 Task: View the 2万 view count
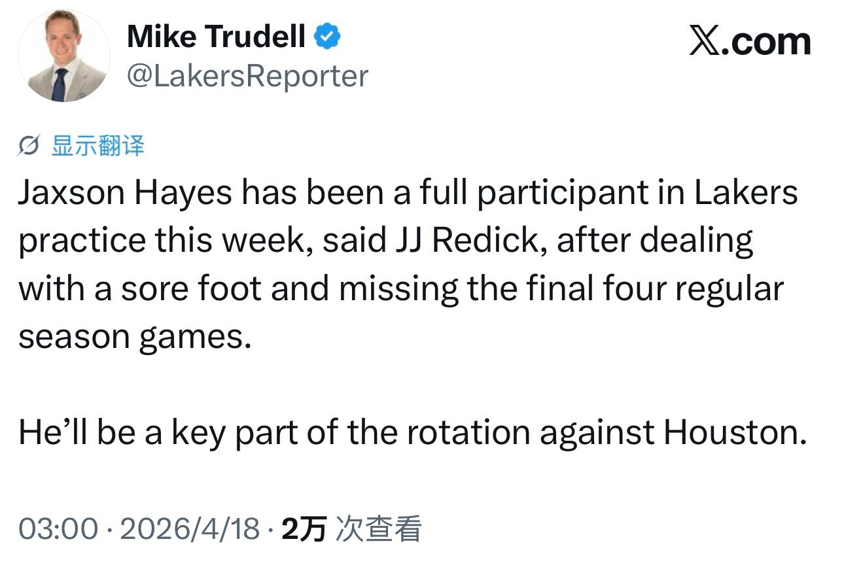click(x=304, y=528)
